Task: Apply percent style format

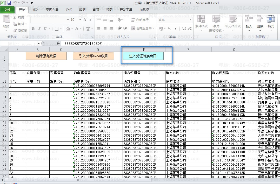Action: 169,29
